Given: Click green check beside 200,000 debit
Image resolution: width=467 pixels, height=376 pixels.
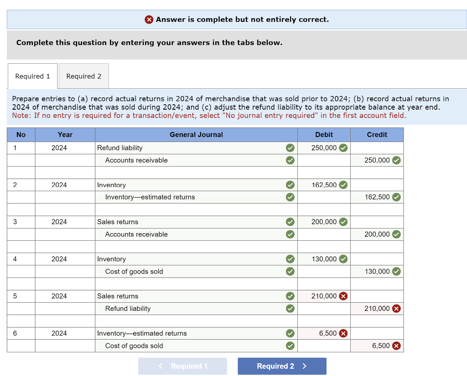Looking at the screenshot, I should coord(343,222).
